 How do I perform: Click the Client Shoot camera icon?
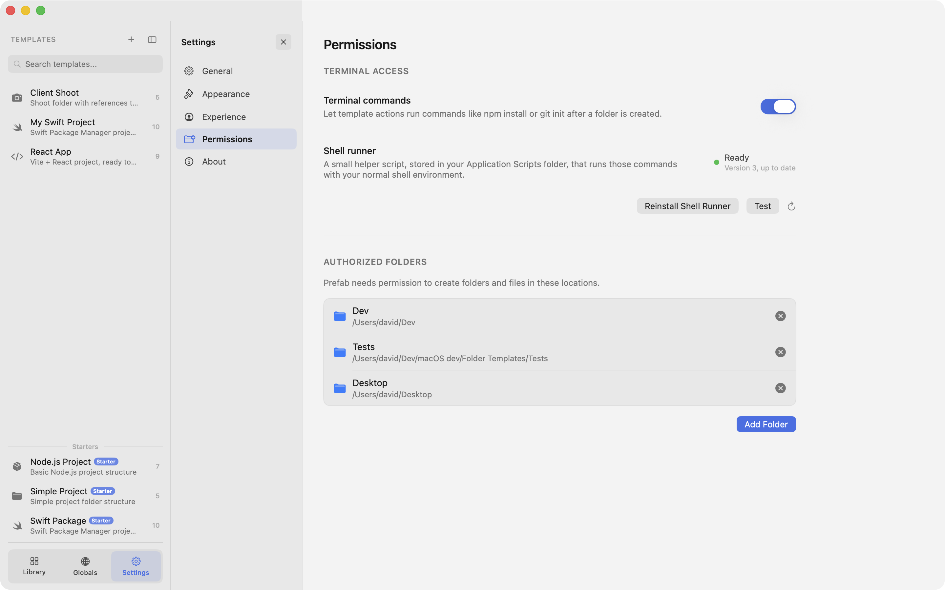click(x=17, y=98)
